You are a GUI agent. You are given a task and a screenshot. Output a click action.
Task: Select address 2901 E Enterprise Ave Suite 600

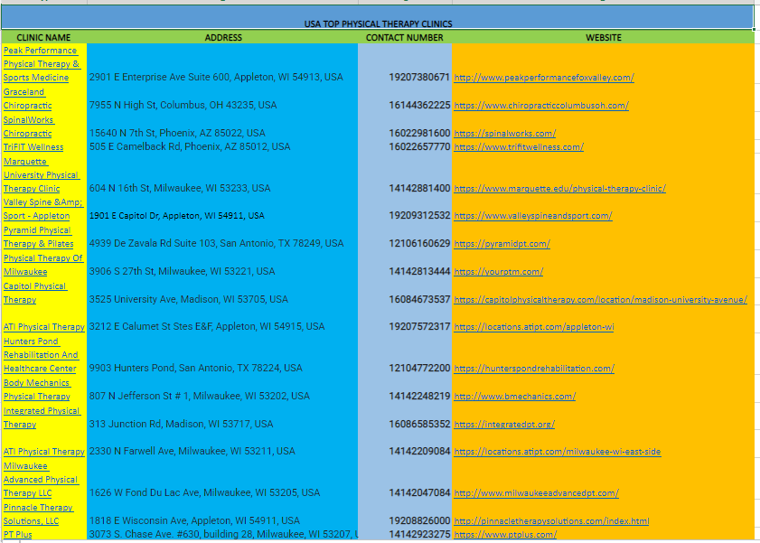pyautogui.click(x=216, y=77)
